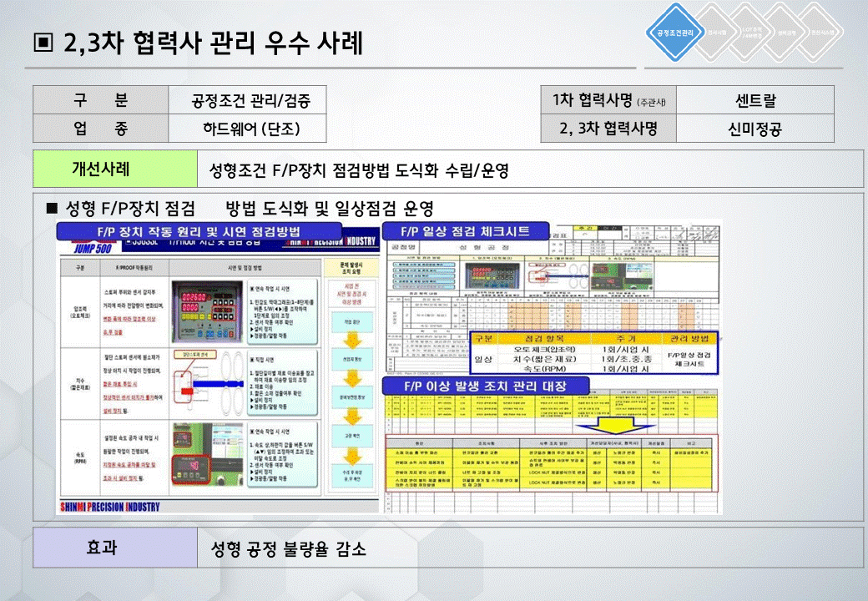Click the 구 분 header cell
Viewport: 868px width, 601px height.
coord(101,100)
